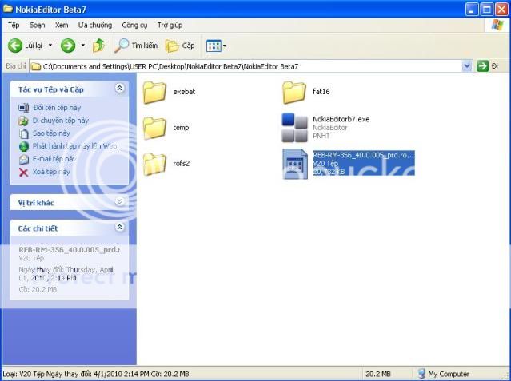Expand the 'Vị trí khác' panel

[x=119, y=202]
